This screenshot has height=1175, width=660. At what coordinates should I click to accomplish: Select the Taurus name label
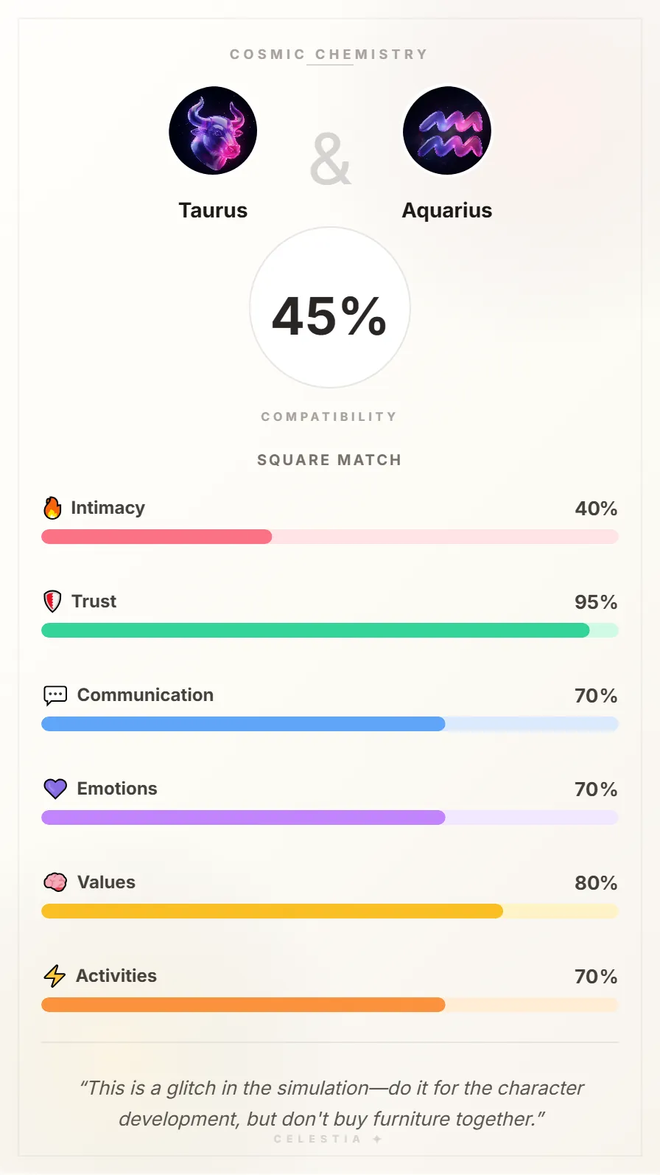coord(213,210)
